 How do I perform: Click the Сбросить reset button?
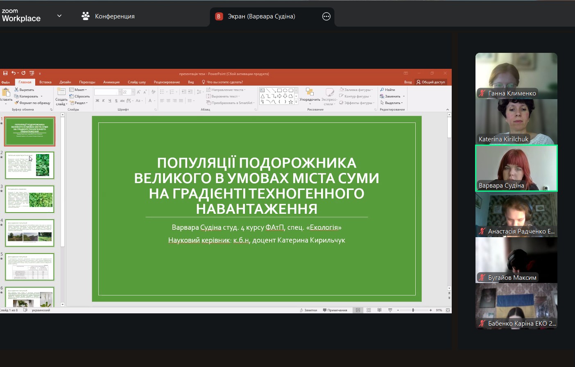[79, 96]
